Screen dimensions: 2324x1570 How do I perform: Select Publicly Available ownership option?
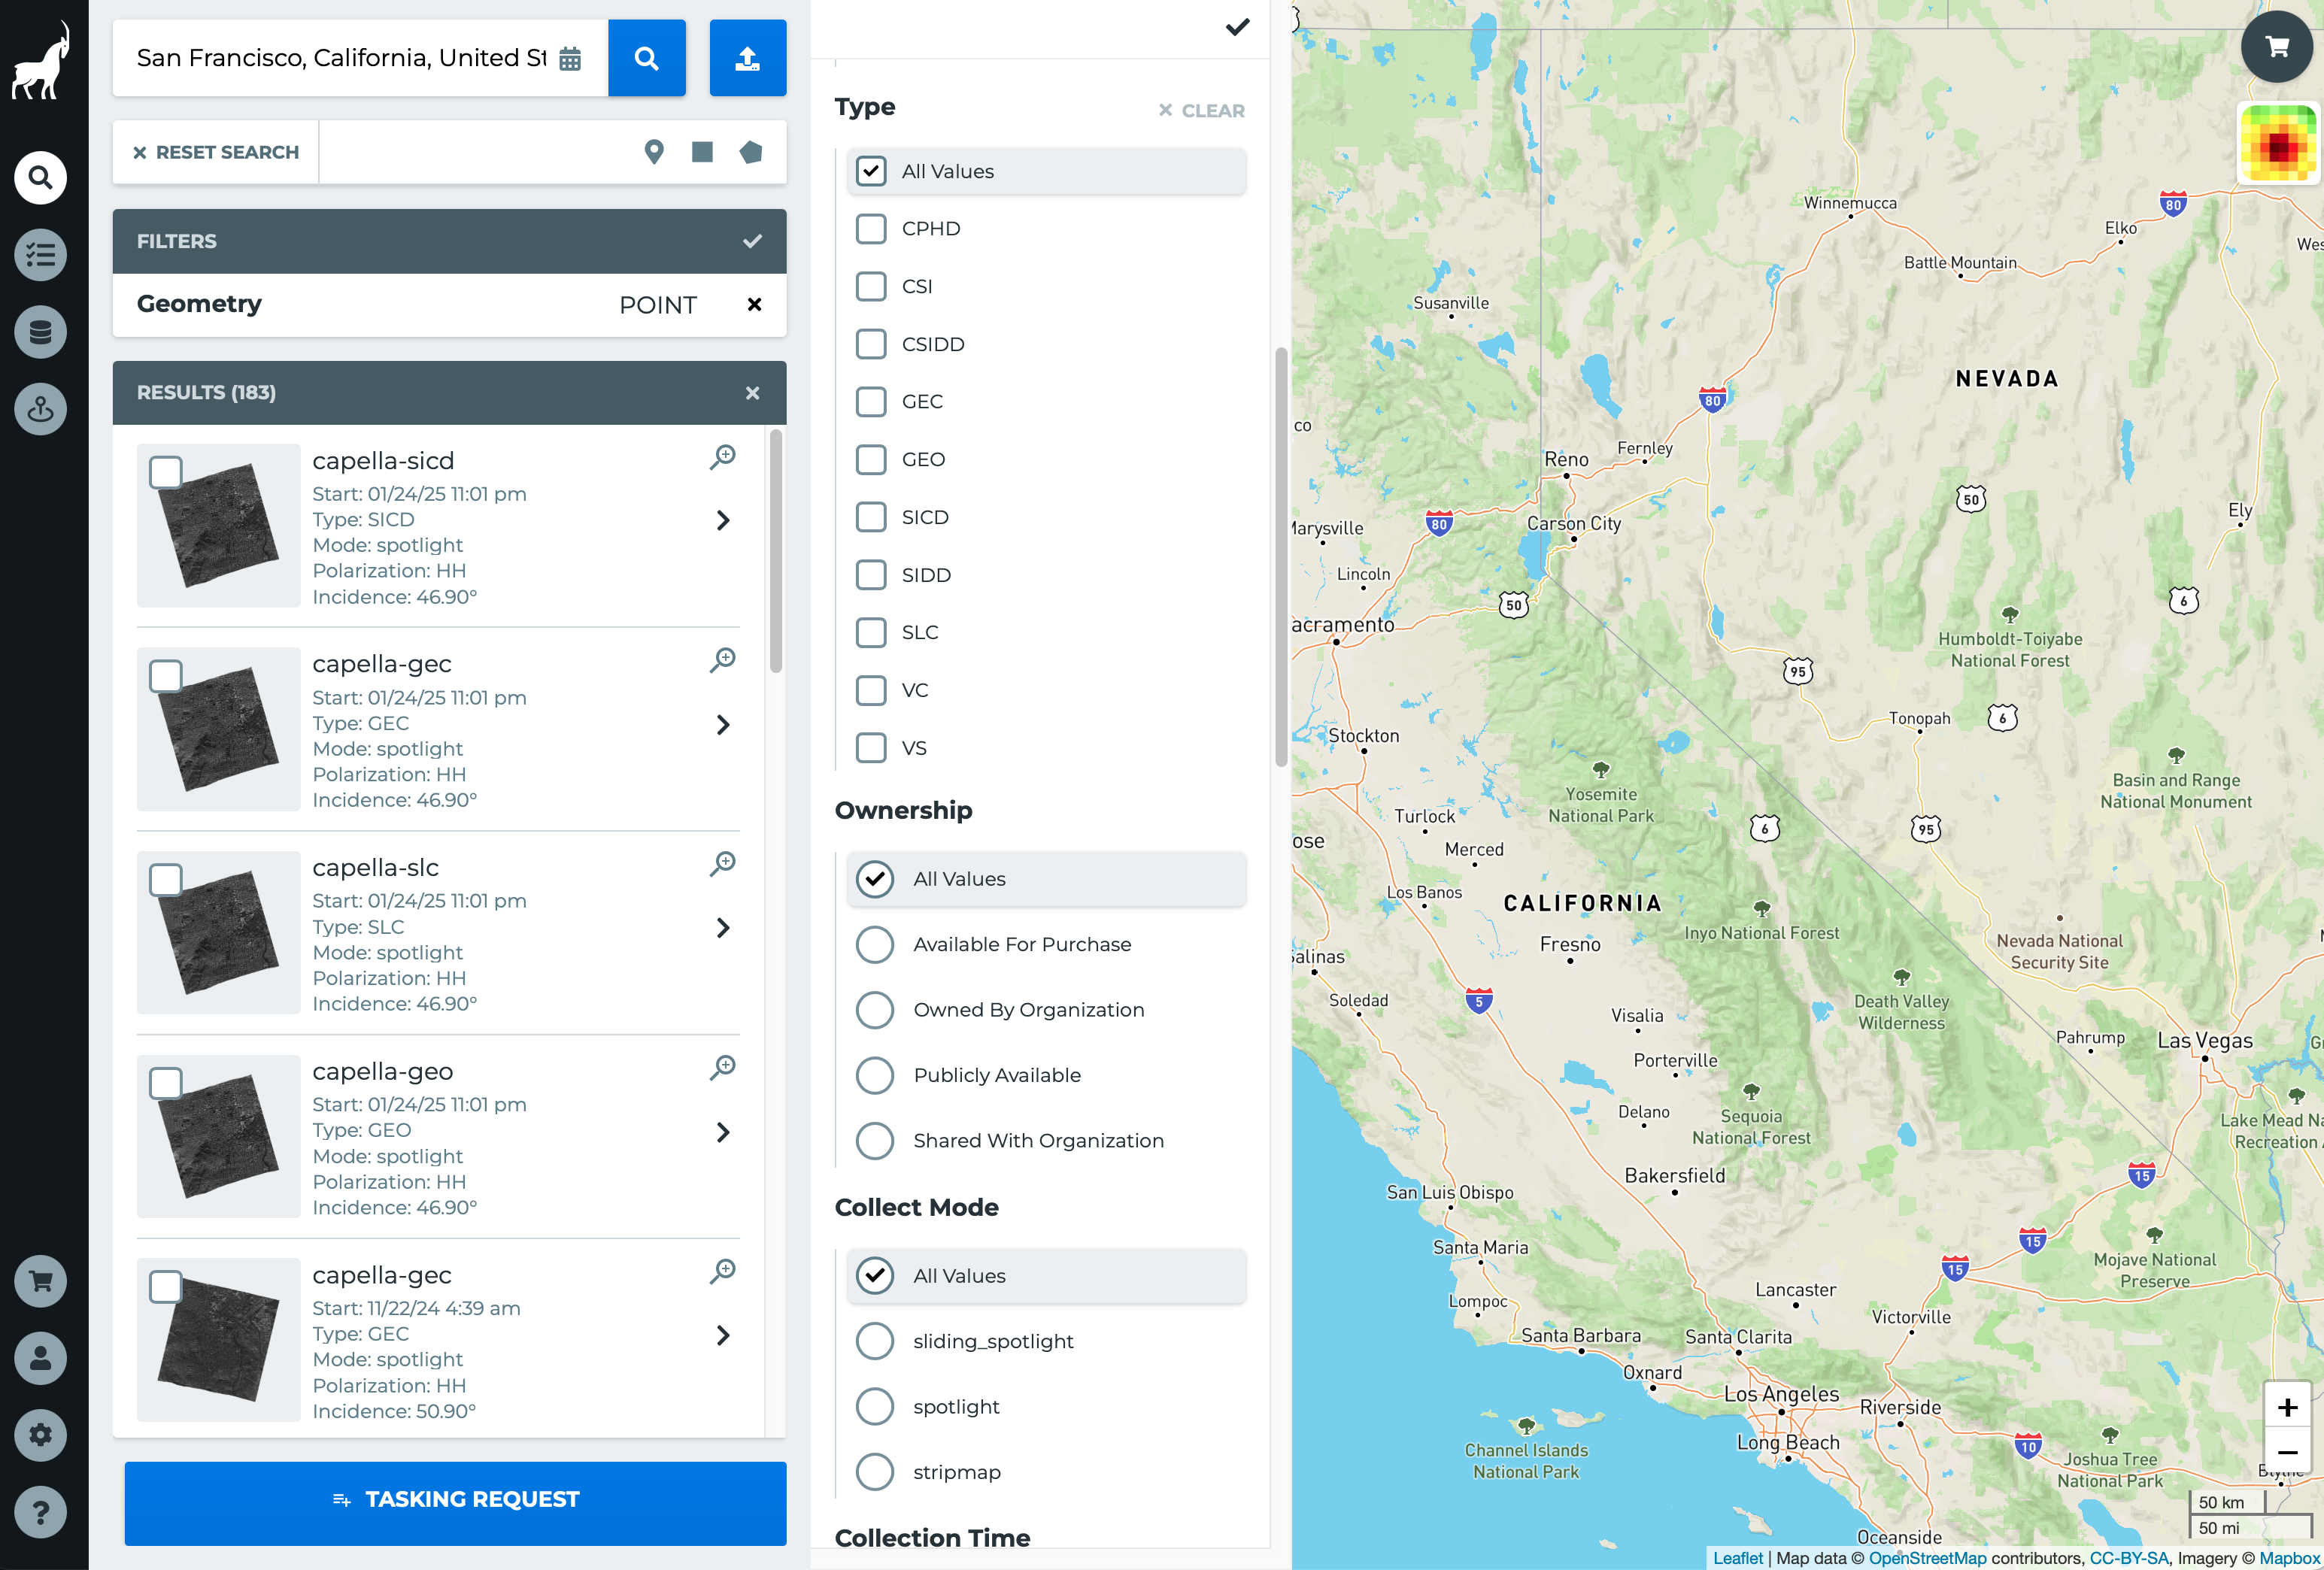point(875,1076)
